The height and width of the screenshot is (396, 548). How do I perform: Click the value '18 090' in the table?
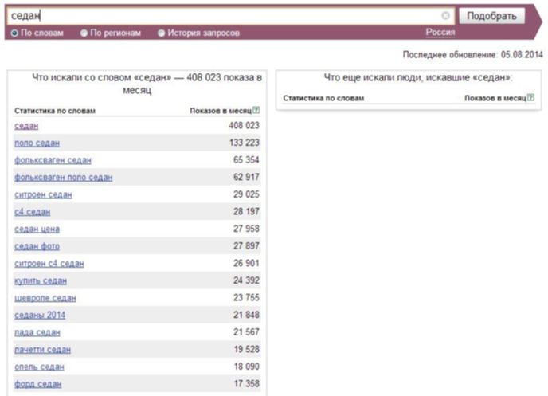(246, 367)
